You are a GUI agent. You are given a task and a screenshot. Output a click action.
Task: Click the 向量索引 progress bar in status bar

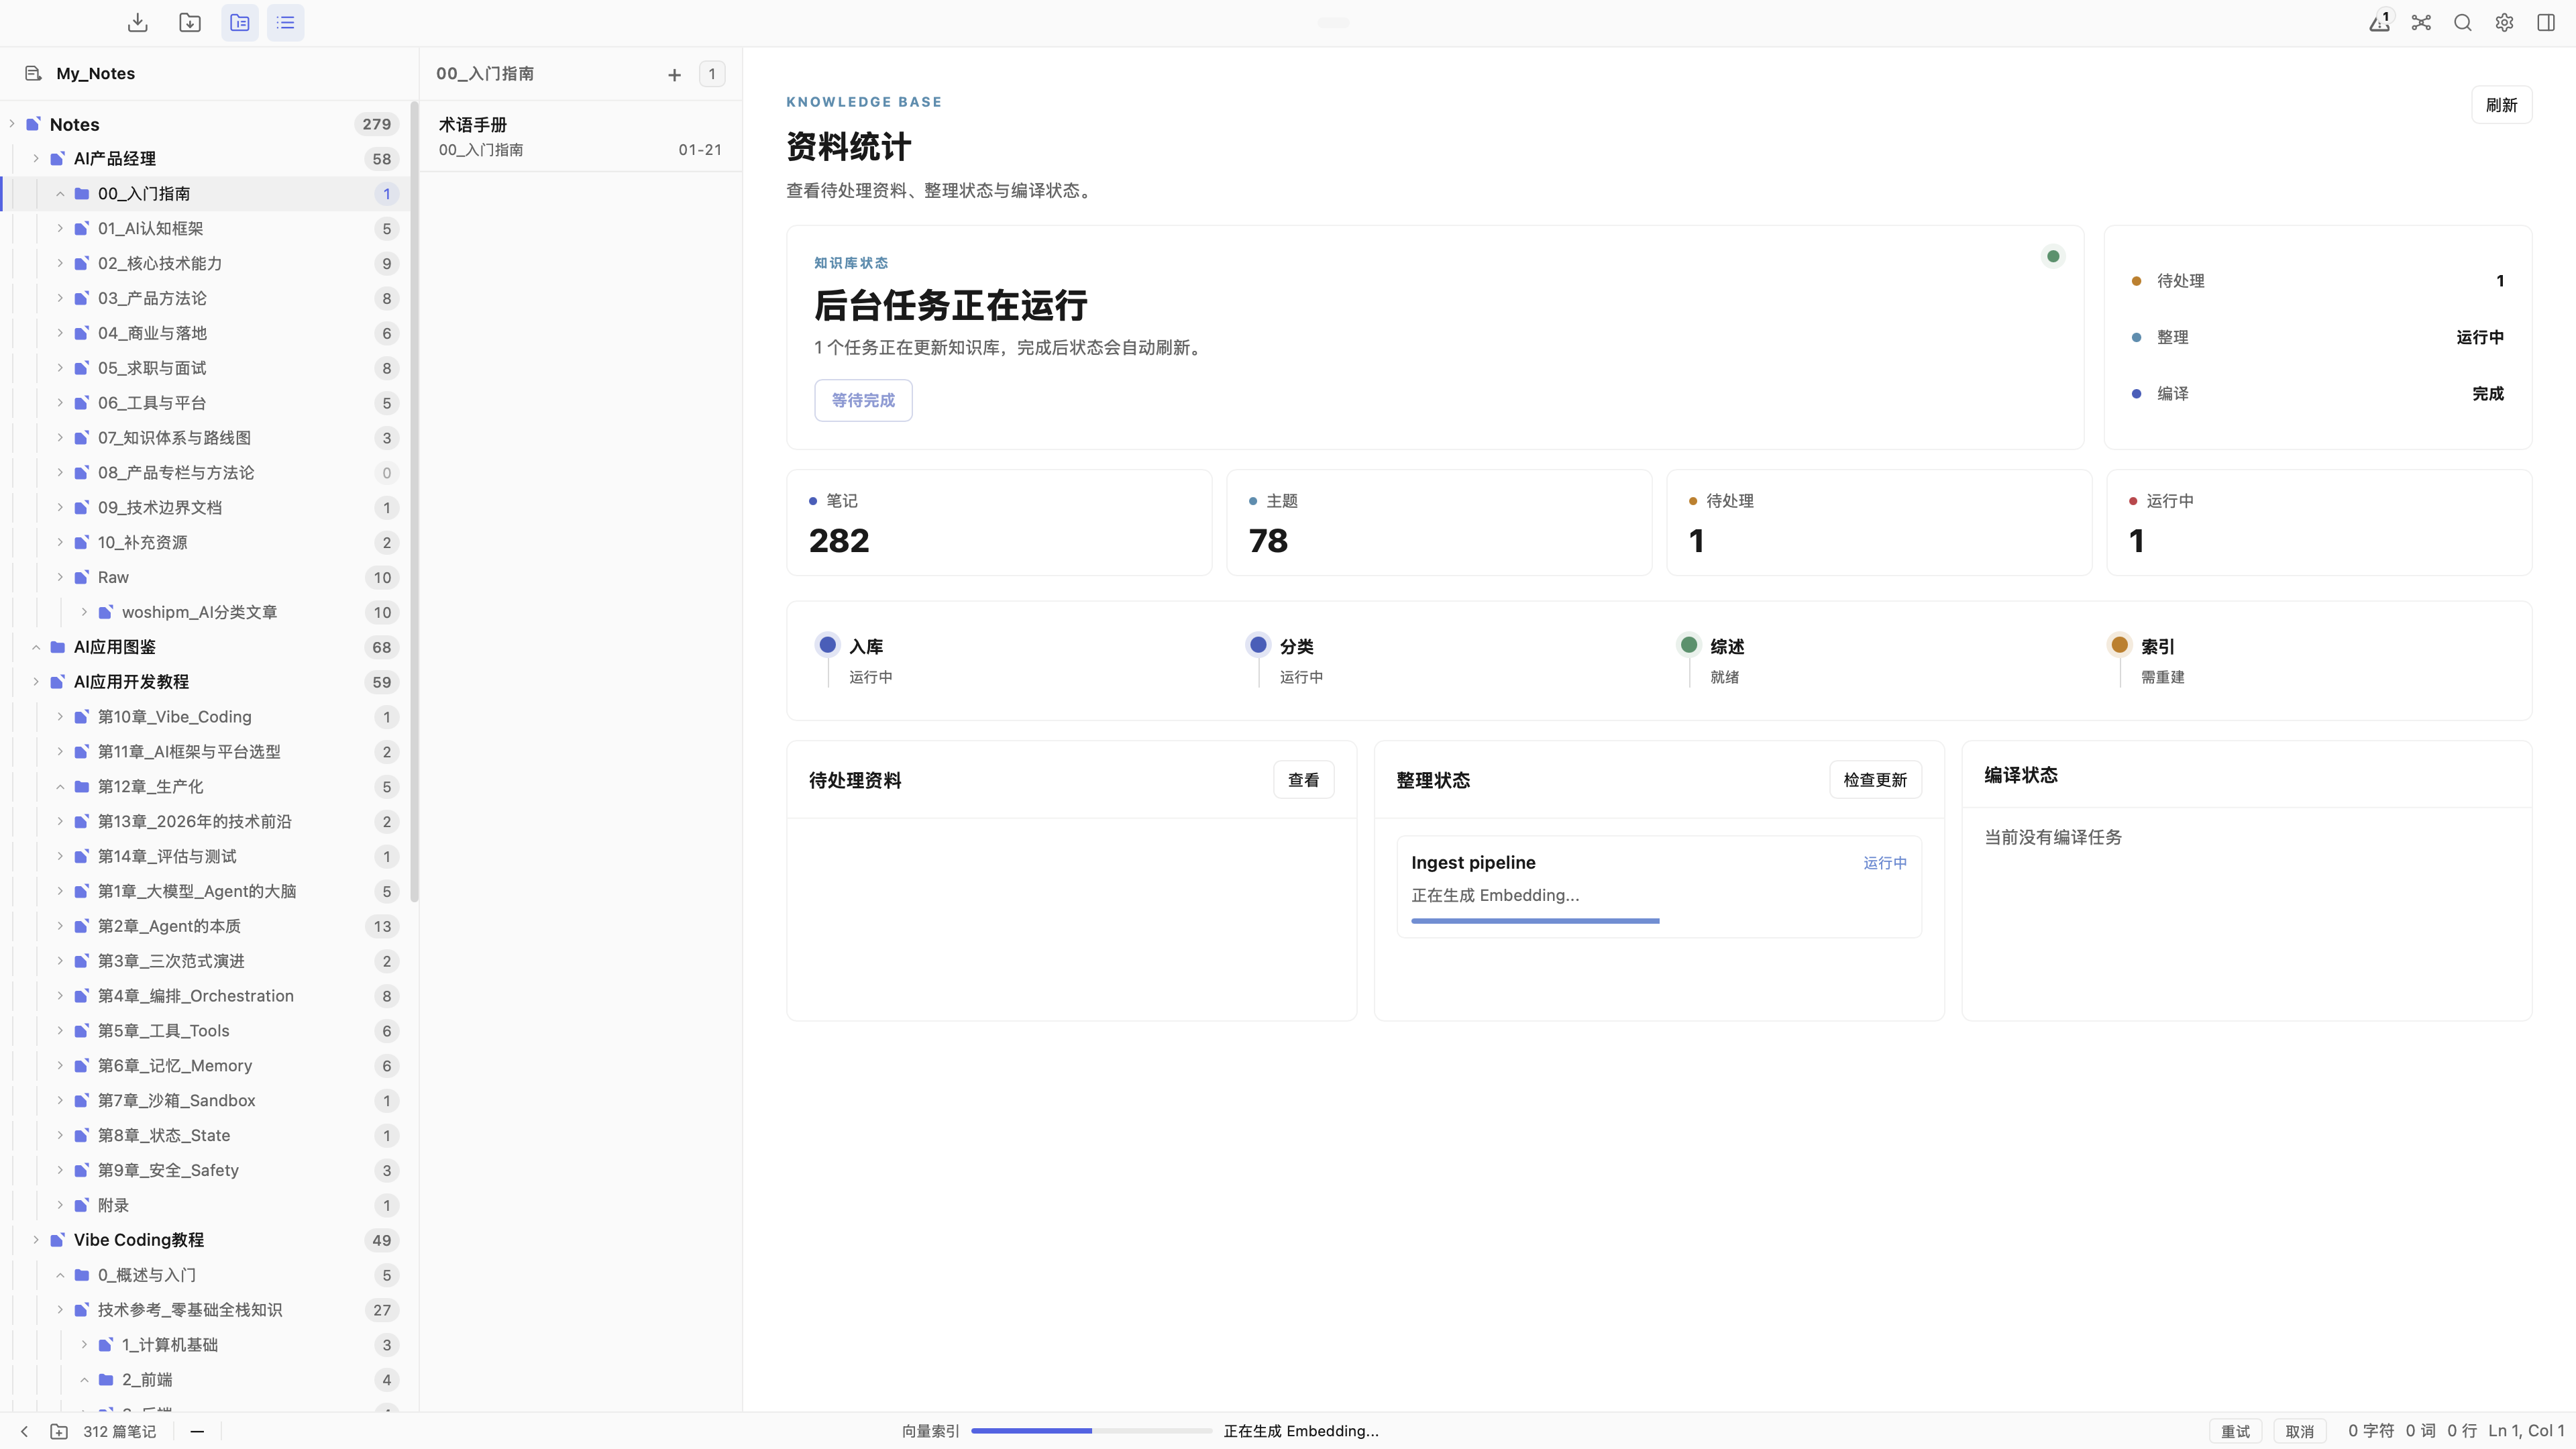(1091, 1431)
